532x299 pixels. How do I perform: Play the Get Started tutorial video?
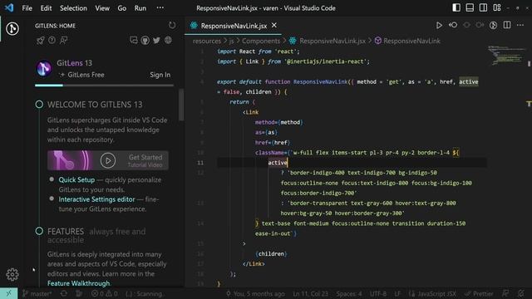pos(108,160)
